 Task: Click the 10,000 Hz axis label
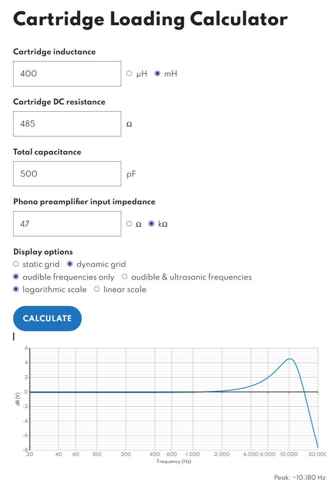click(x=289, y=454)
